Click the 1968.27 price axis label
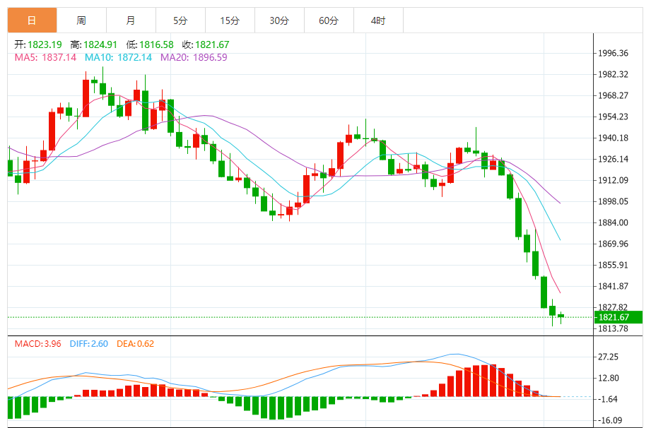This screenshot has height=428, width=651. (613, 95)
